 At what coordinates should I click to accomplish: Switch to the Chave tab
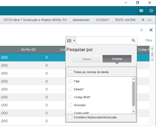click(x=86, y=59)
